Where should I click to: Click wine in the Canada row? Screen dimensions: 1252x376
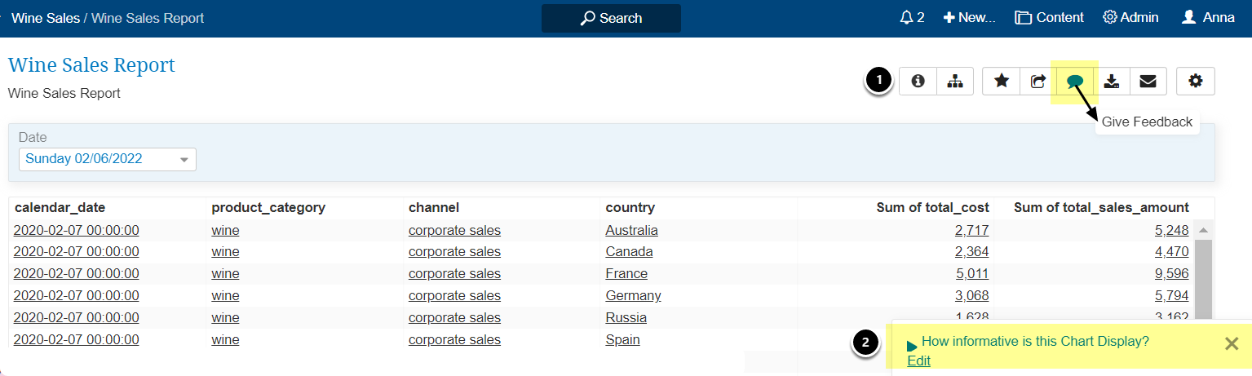(x=225, y=251)
